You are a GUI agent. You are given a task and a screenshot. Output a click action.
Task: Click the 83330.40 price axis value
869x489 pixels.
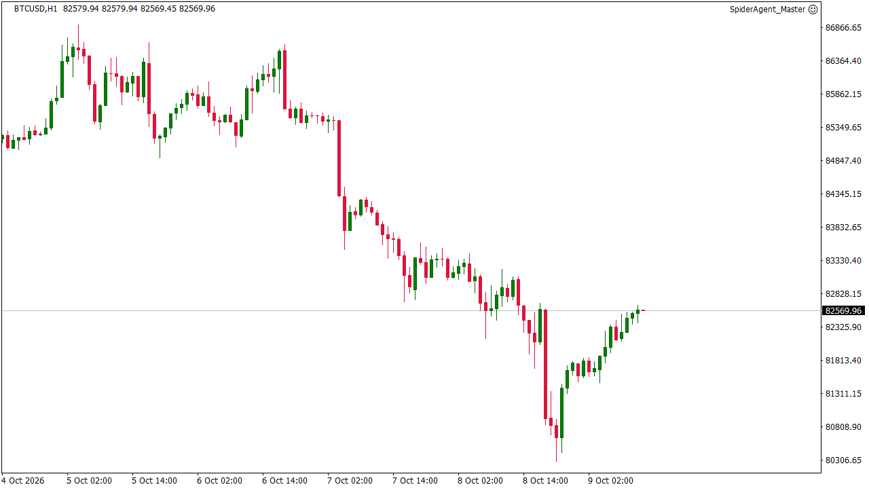tap(843, 261)
